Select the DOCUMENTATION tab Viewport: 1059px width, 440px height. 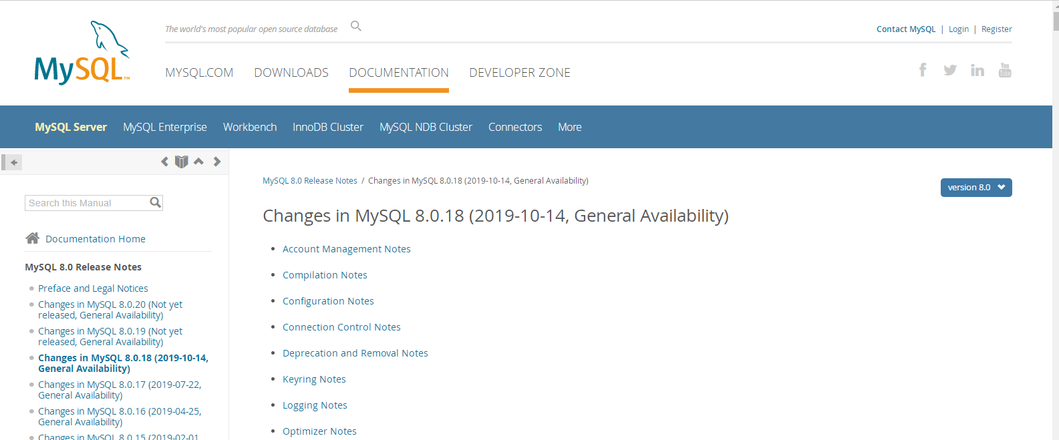click(399, 73)
